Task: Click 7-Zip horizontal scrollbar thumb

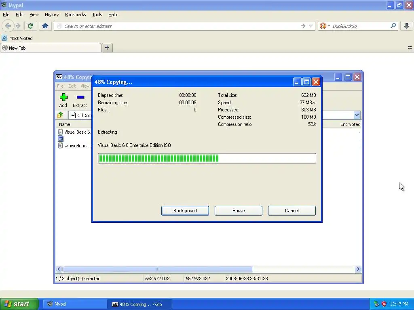Action: point(158,269)
